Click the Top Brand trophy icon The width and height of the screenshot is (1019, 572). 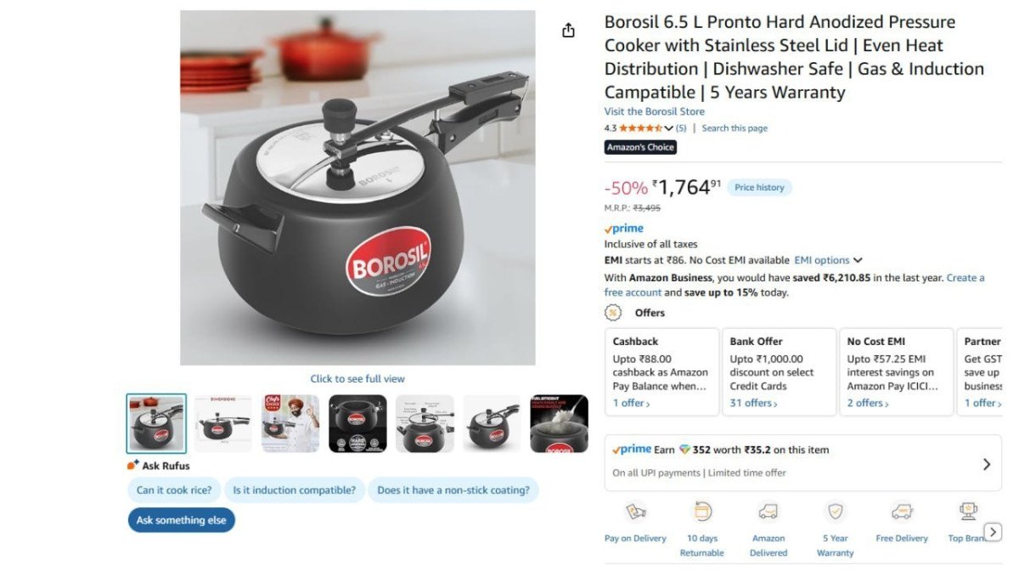pyautogui.click(x=968, y=512)
